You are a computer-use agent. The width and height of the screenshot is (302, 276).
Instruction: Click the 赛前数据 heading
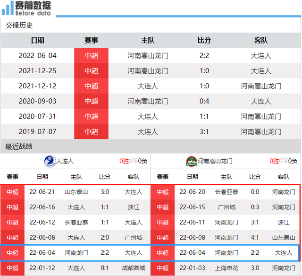point(33,5)
